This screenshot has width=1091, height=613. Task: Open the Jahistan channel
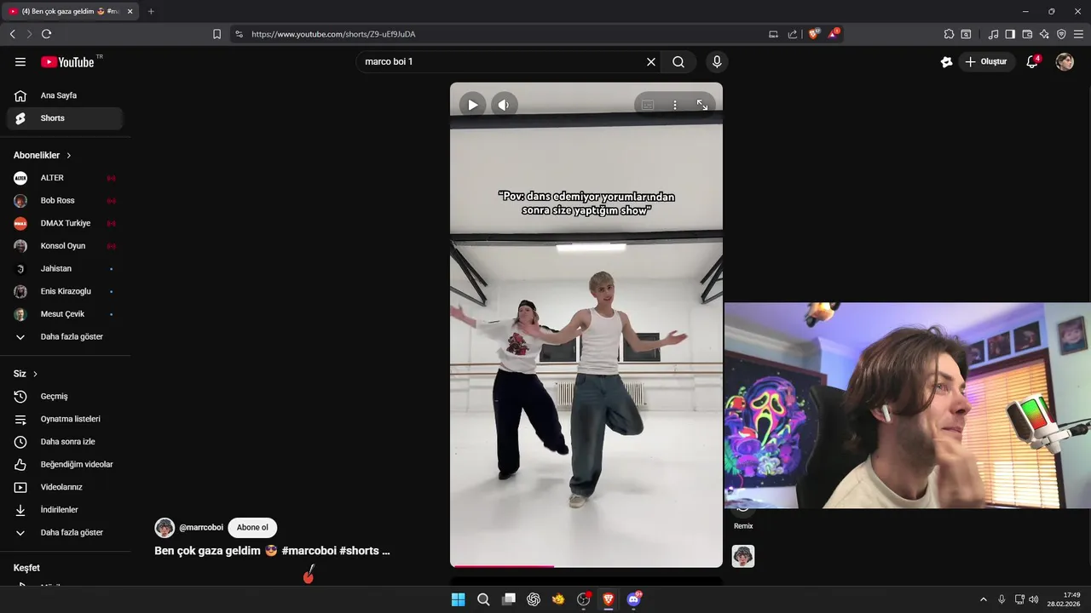pyautogui.click(x=65, y=269)
